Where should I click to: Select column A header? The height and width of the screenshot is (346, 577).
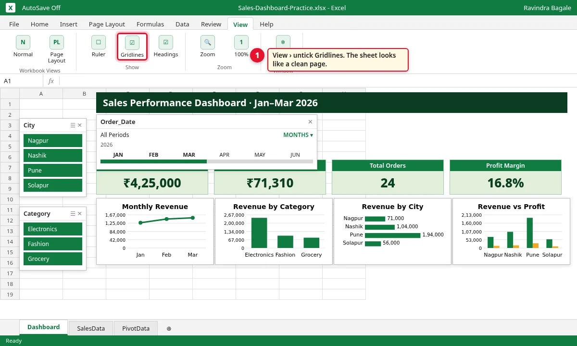(41, 93)
